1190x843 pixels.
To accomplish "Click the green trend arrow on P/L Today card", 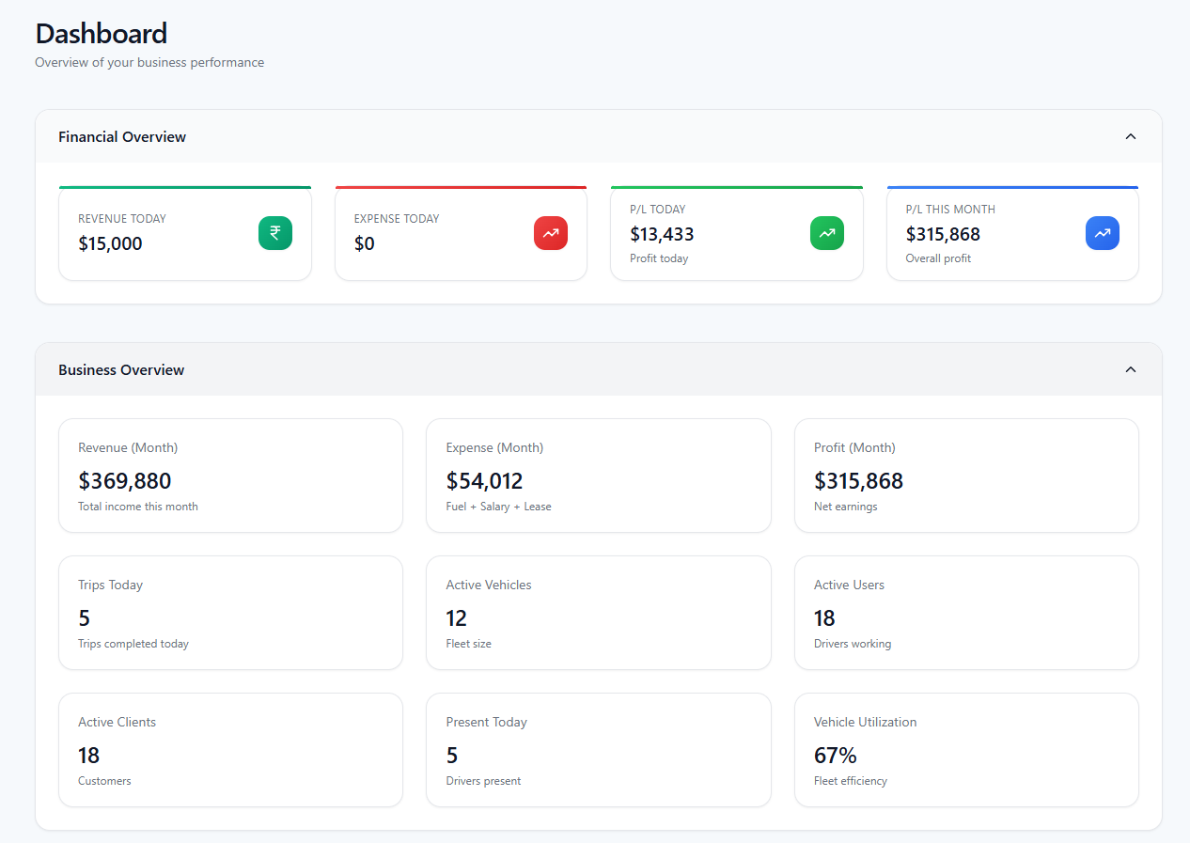I will tap(826, 232).
